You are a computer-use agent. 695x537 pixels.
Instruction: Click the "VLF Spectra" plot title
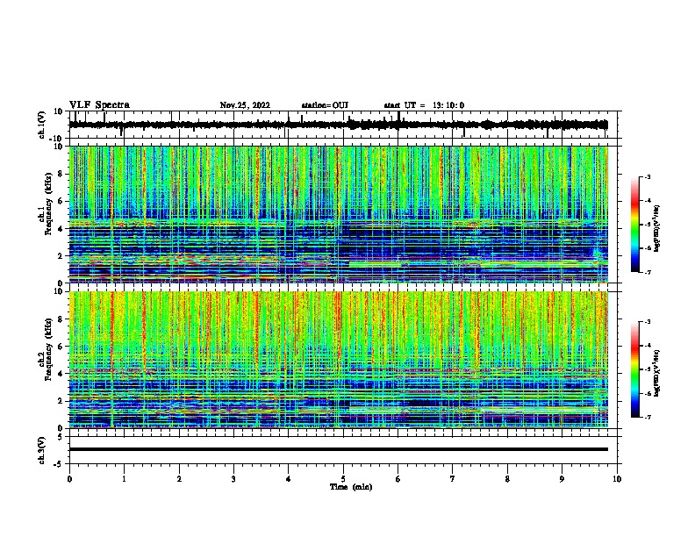[99, 105]
